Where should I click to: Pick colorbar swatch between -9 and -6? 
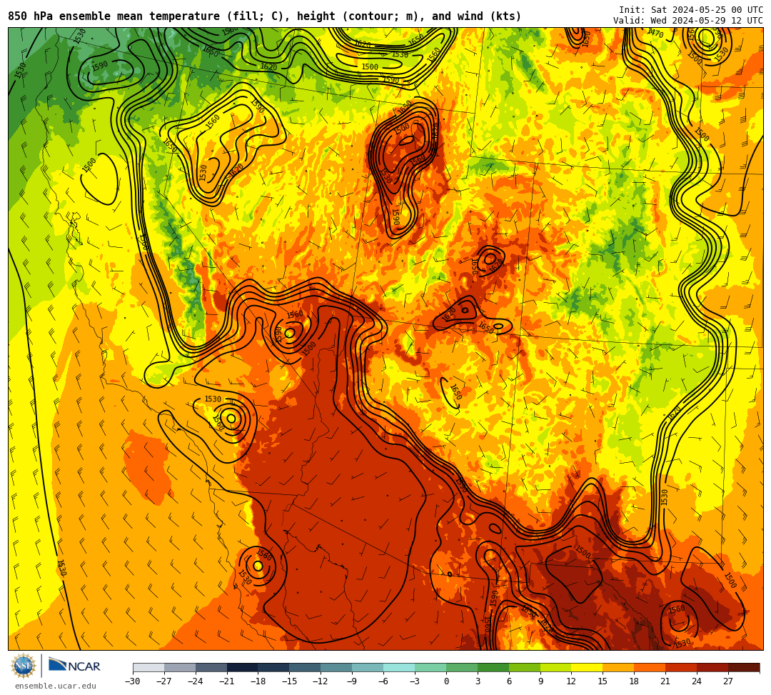click(x=368, y=667)
